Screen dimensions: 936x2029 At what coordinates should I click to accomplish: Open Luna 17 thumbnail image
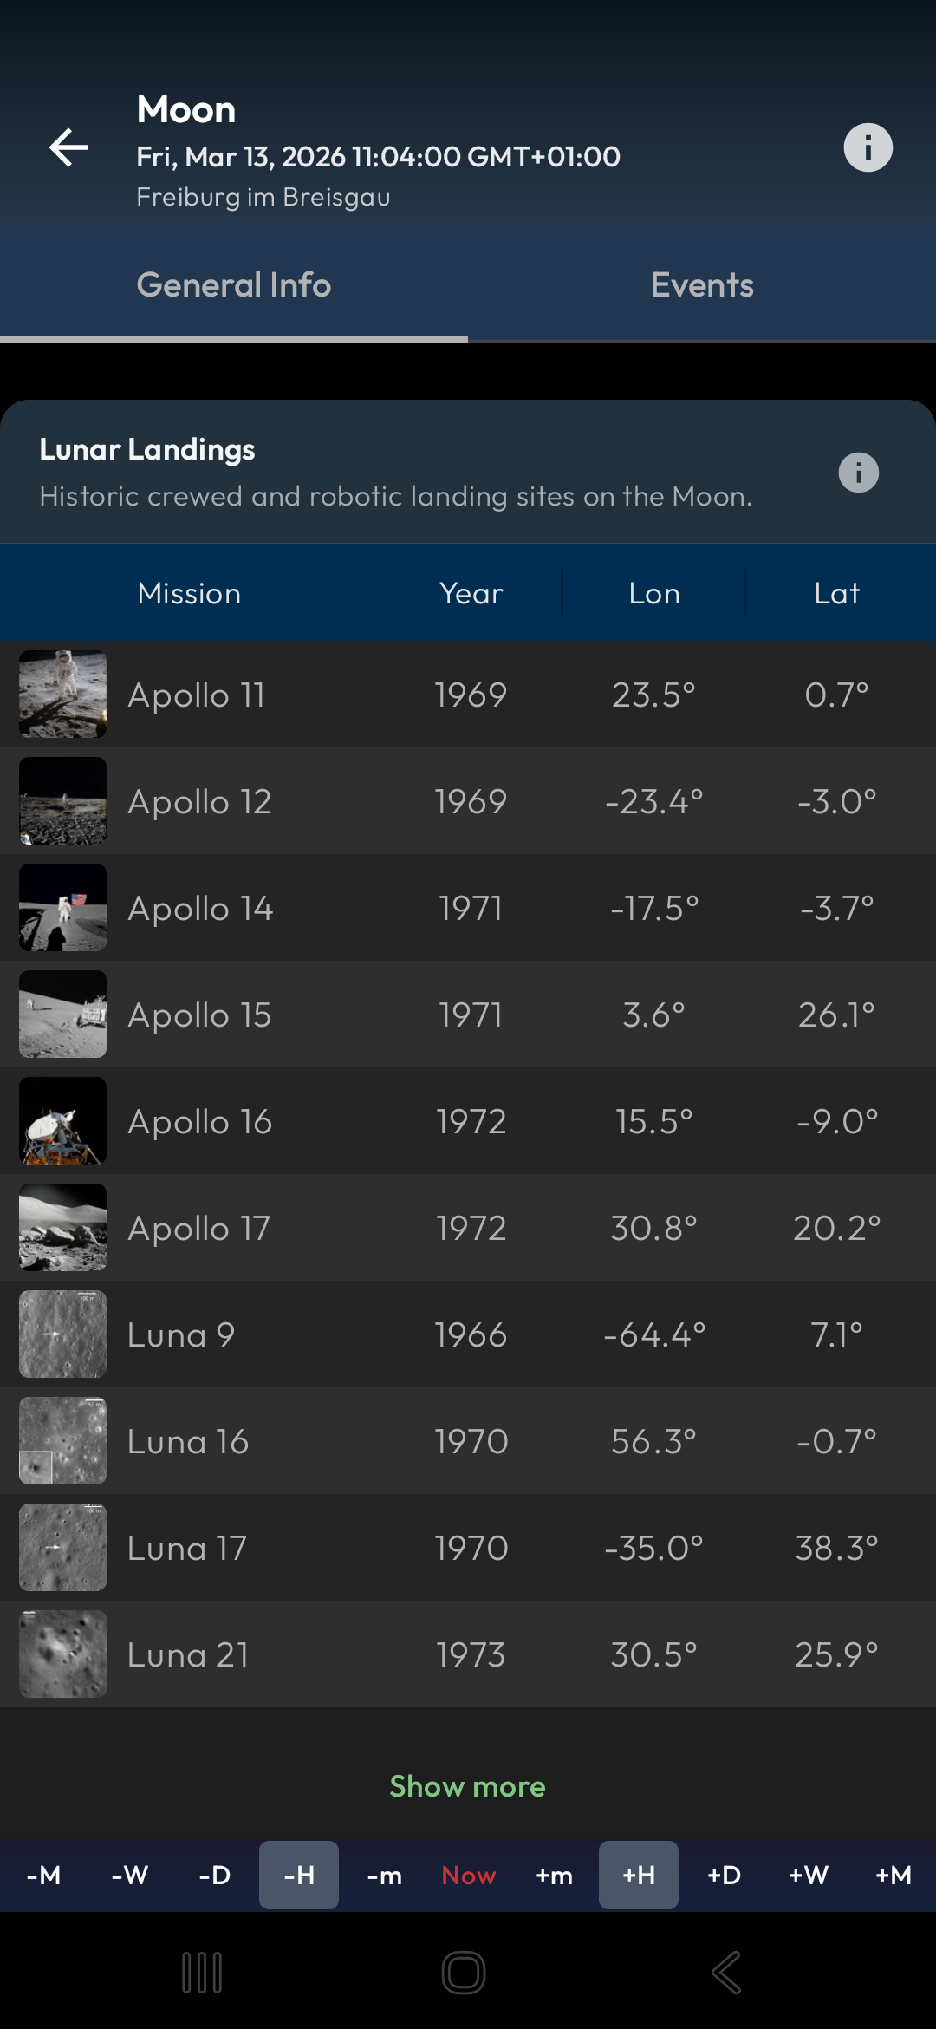coord(62,1548)
